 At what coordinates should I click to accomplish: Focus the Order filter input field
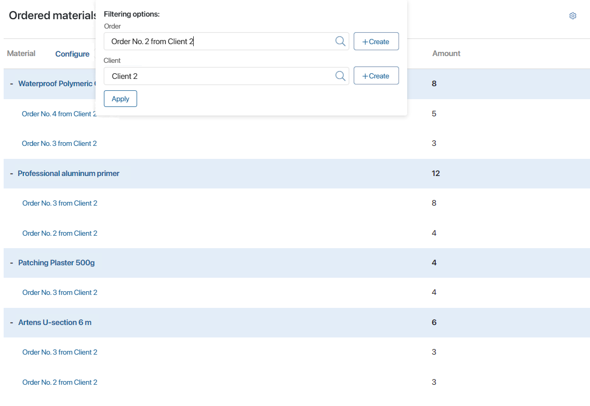pyautogui.click(x=218, y=42)
